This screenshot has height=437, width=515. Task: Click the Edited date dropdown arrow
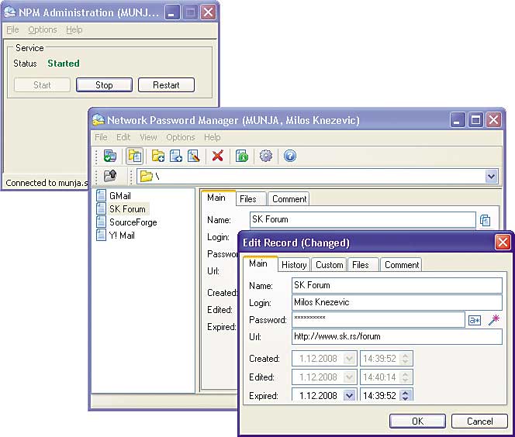[349, 377]
